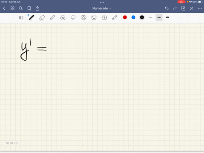Select the Pen tool
Screen dimensions: 204x153
(31, 17)
